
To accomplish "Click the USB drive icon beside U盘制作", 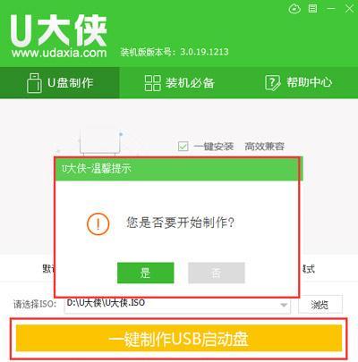I will (34, 83).
